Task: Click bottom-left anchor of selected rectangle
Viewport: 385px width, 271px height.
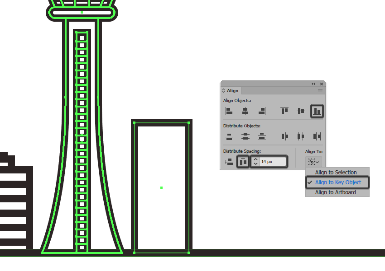Action: tap(135, 252)
